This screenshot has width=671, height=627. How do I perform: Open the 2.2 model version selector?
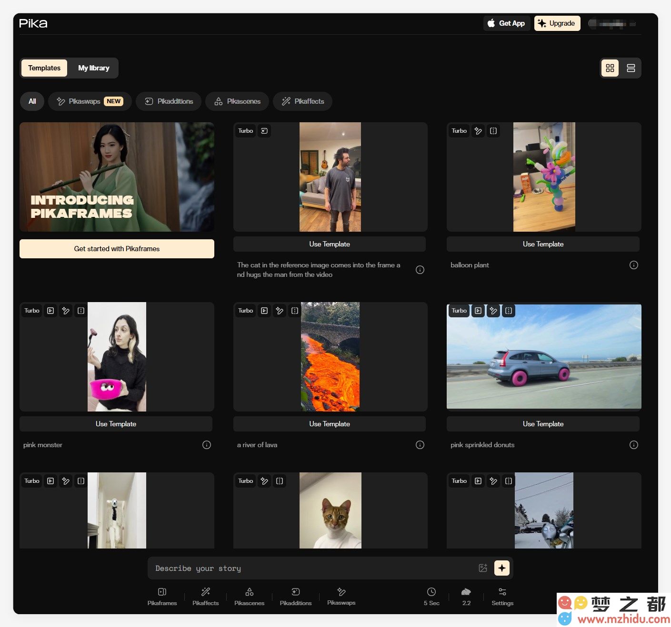pos(466,597)
